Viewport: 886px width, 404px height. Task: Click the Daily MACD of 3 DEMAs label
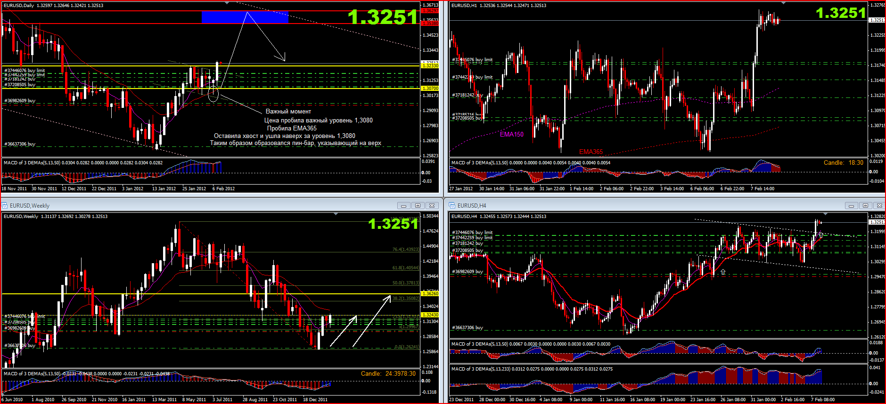coord(83,163)
